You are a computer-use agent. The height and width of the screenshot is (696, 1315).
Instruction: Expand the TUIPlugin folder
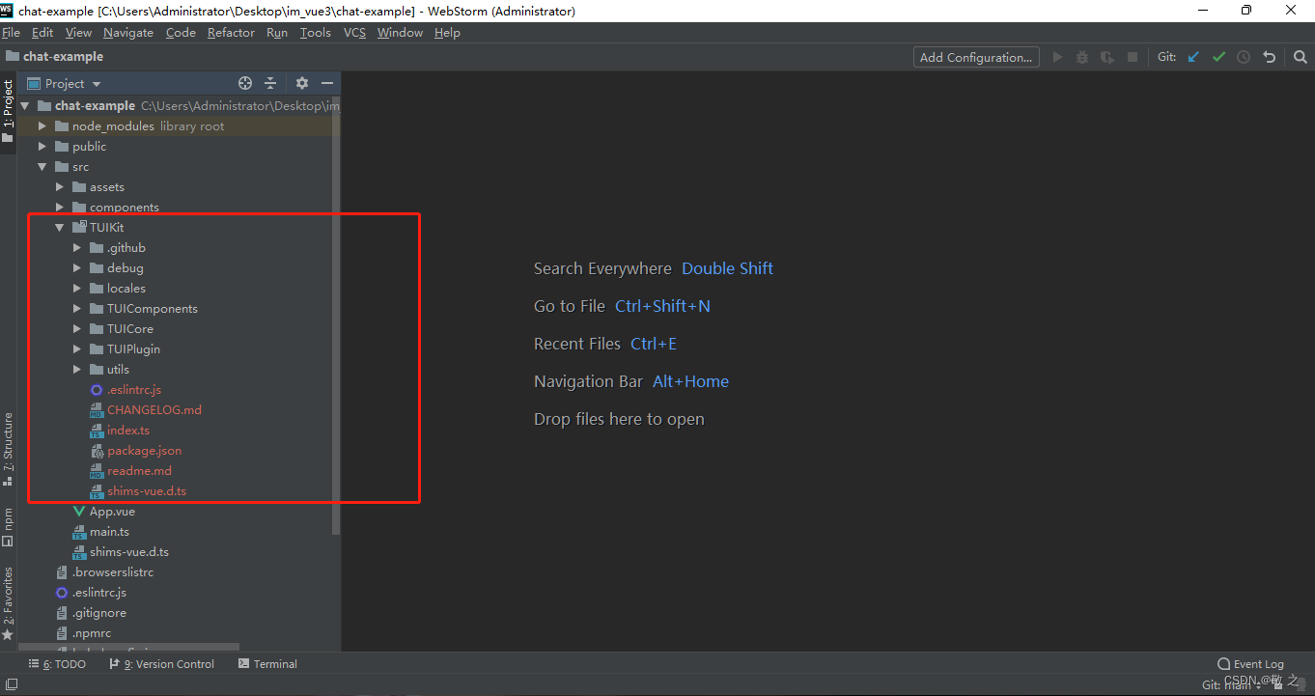click(x=76, y=349)
